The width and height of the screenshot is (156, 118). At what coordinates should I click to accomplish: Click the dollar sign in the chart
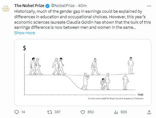tap(24, 48)
